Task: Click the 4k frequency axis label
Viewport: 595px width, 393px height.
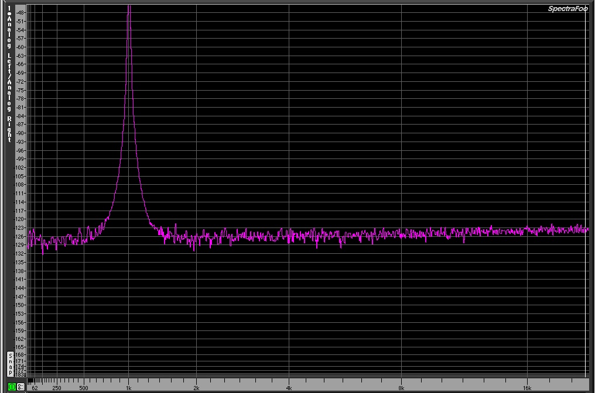Action: tap(289, 388)
